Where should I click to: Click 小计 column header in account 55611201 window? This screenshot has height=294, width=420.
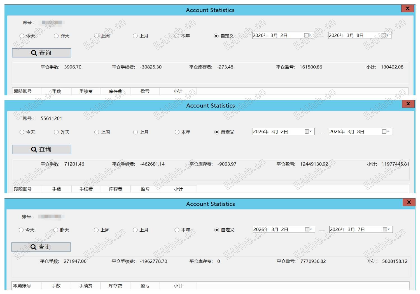(x=178, y=189)
